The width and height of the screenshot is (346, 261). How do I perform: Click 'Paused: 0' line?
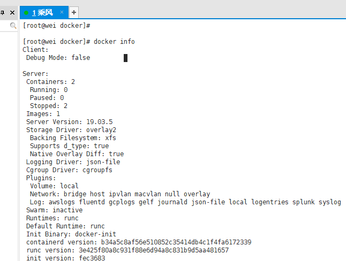pos(47,98)
